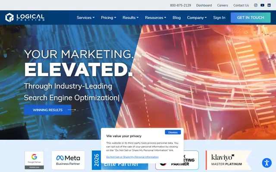This screenshot has width=276, height=172.
Task: Go to the Blog page
Action: coord(176,18)
